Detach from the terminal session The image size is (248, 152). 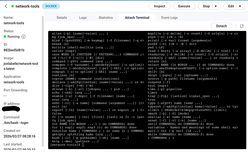tap(221, 26)
